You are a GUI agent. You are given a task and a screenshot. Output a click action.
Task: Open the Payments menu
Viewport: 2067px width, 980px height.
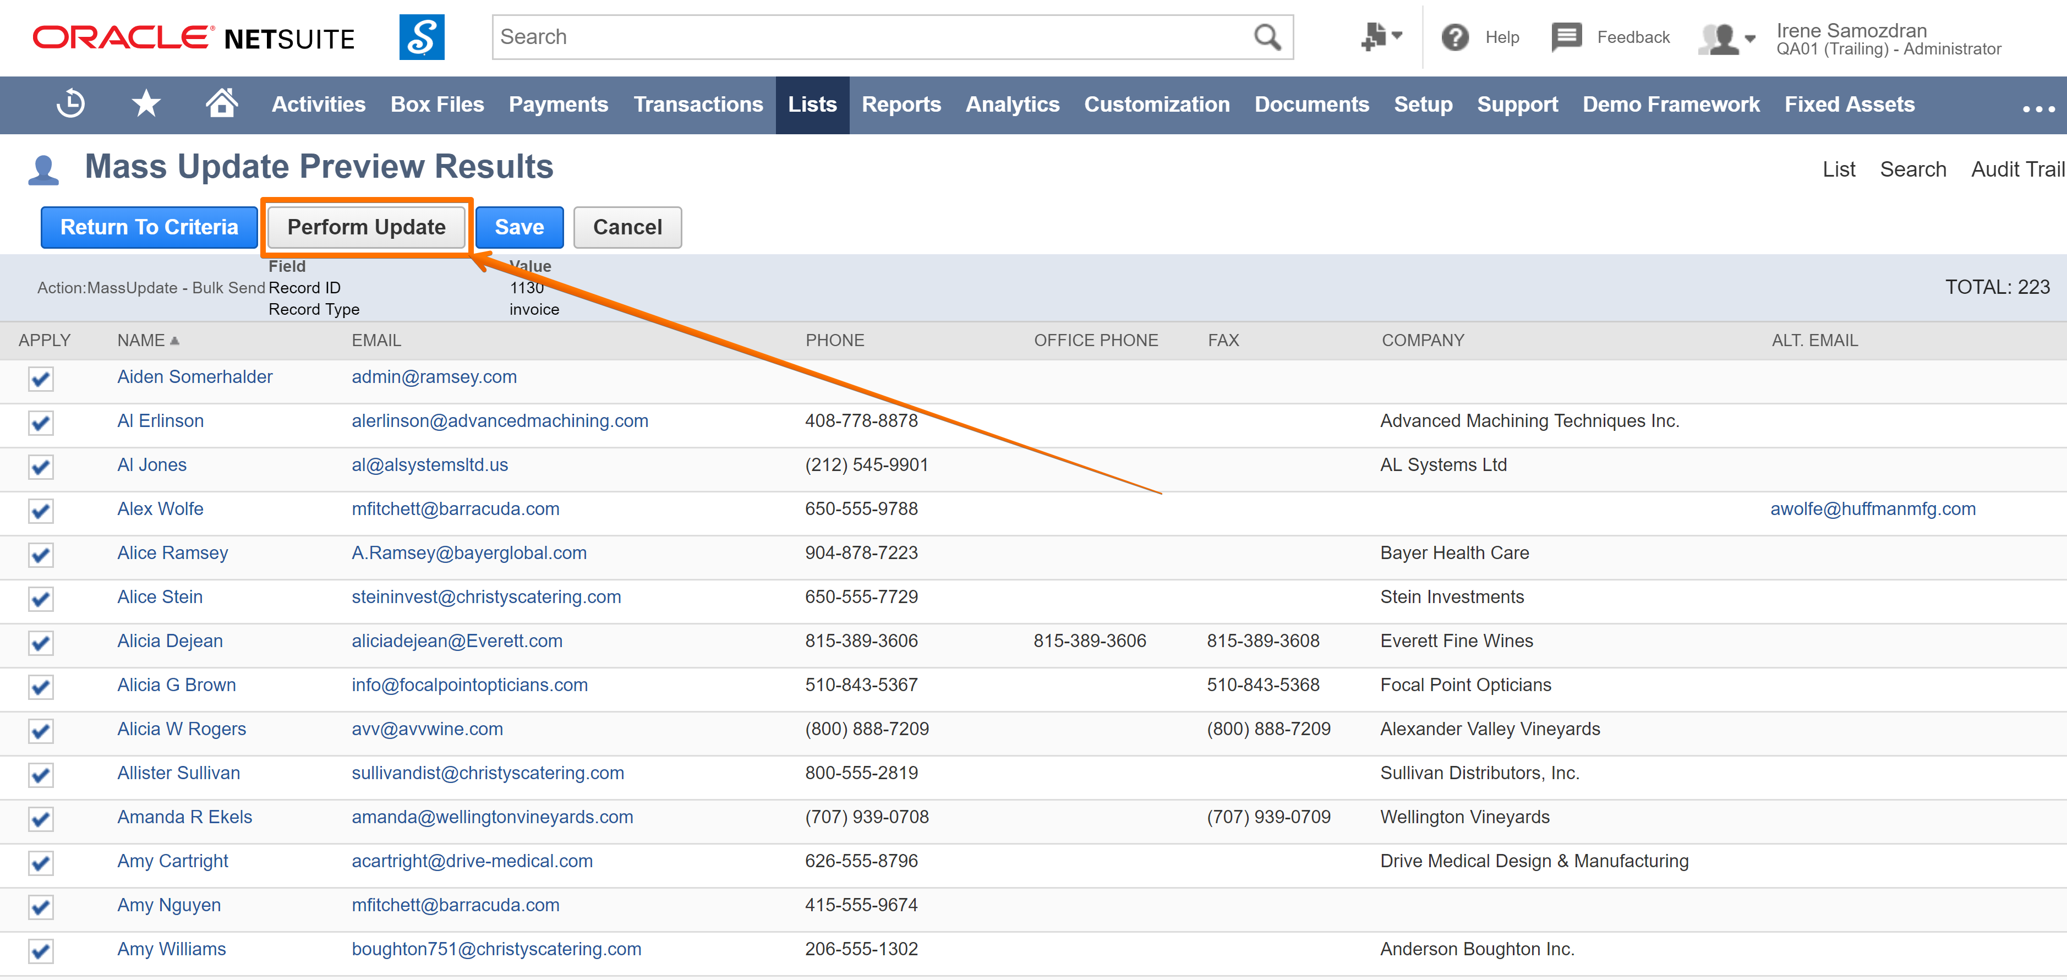tap(559, 105)
